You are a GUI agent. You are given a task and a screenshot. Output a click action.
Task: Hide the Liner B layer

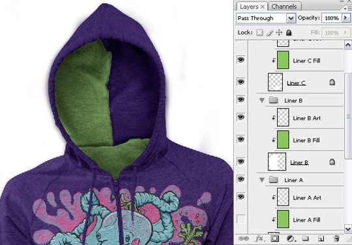tap(241, 161)
